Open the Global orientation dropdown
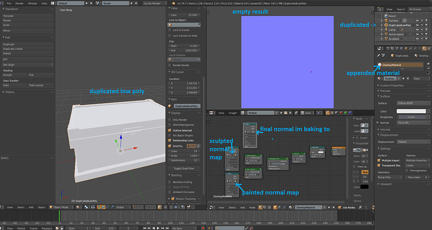 click(122, 207)
